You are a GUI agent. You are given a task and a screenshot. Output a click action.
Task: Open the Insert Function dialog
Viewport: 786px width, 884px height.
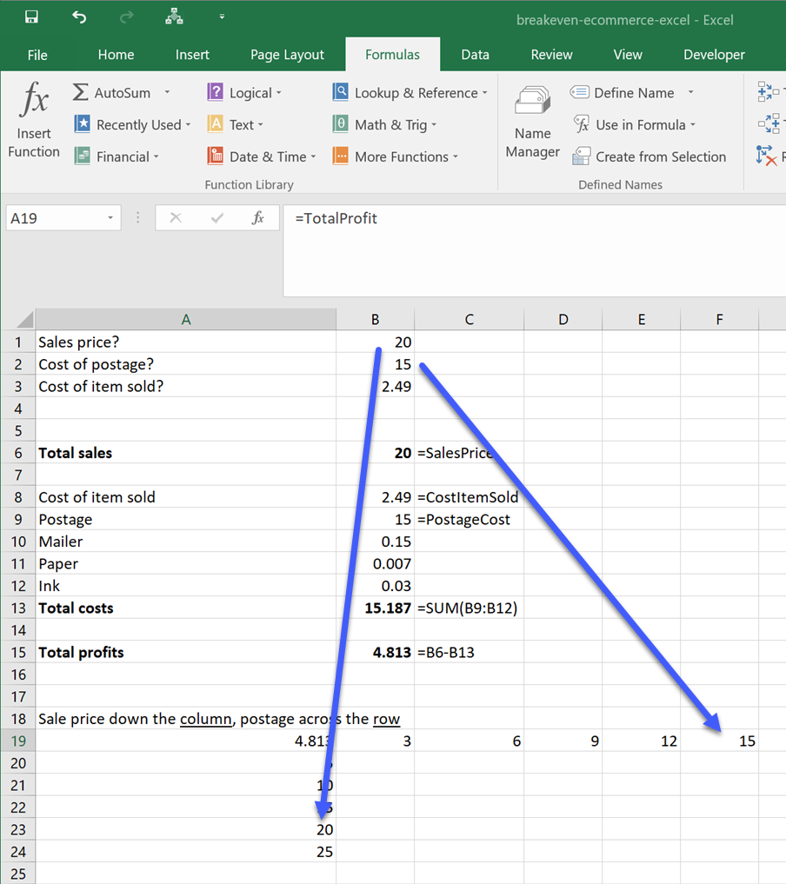point(34,120)
